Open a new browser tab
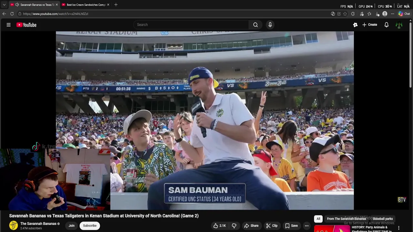 pyautogui.click(x=116, y=5)
